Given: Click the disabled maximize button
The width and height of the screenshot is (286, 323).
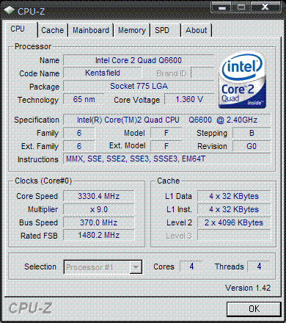Looking at the screenshot, I should (241, 7).
